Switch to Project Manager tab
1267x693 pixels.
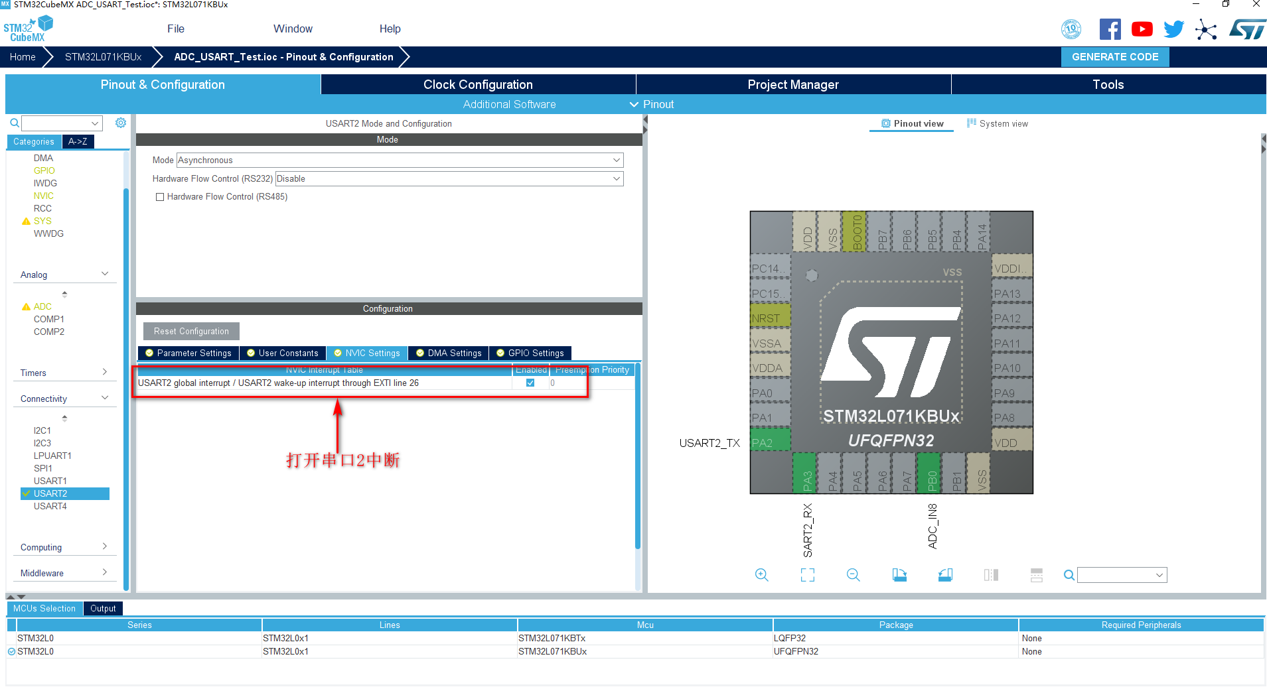[x=793, y=84]
